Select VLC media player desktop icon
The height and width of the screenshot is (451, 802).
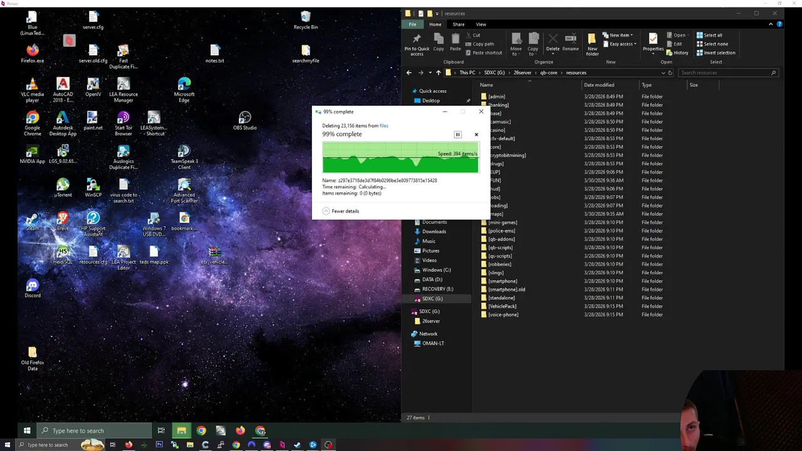tap(33, 90)
